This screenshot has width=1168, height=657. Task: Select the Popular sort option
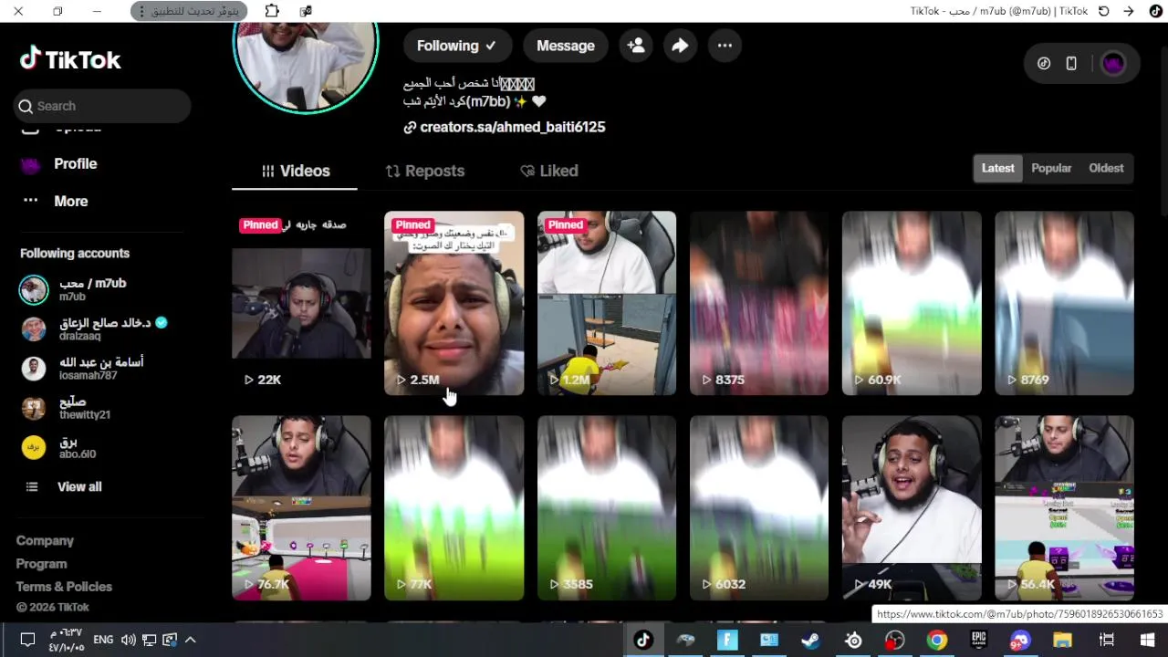tap(1051, 168)
